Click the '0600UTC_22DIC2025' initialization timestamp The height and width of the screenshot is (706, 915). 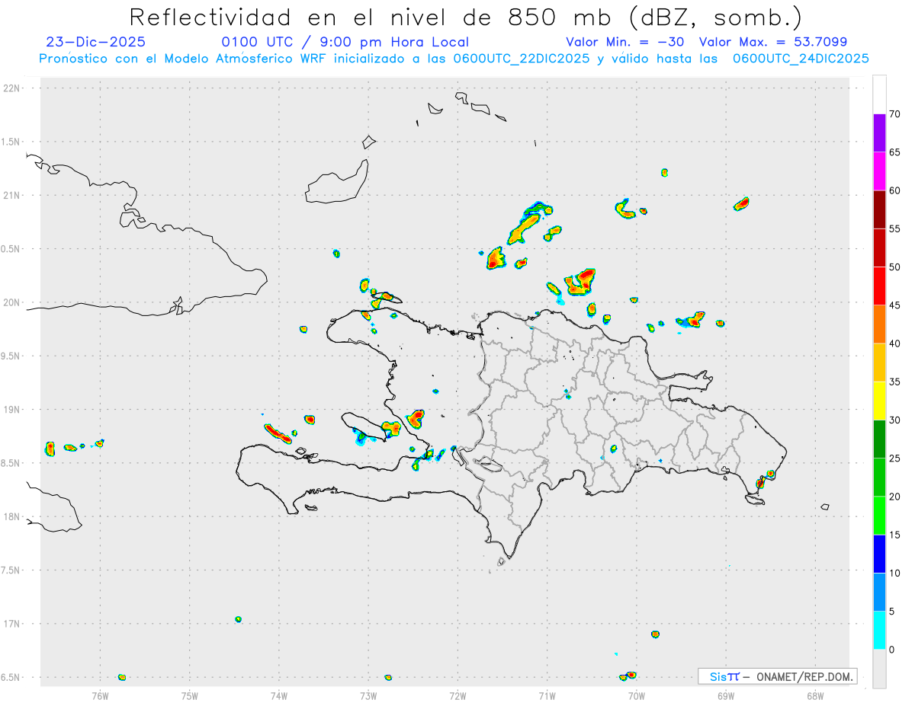(x=521, y=59)
